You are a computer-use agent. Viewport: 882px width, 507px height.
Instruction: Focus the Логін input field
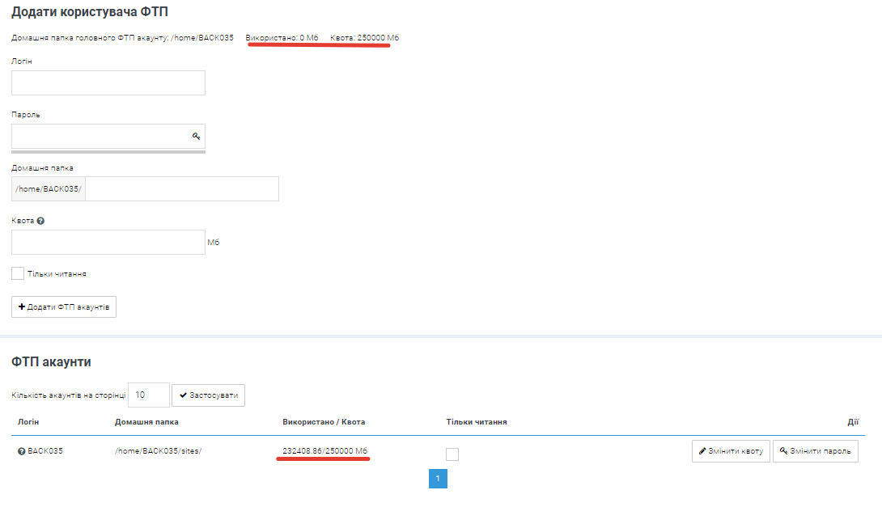coord(108,83)
